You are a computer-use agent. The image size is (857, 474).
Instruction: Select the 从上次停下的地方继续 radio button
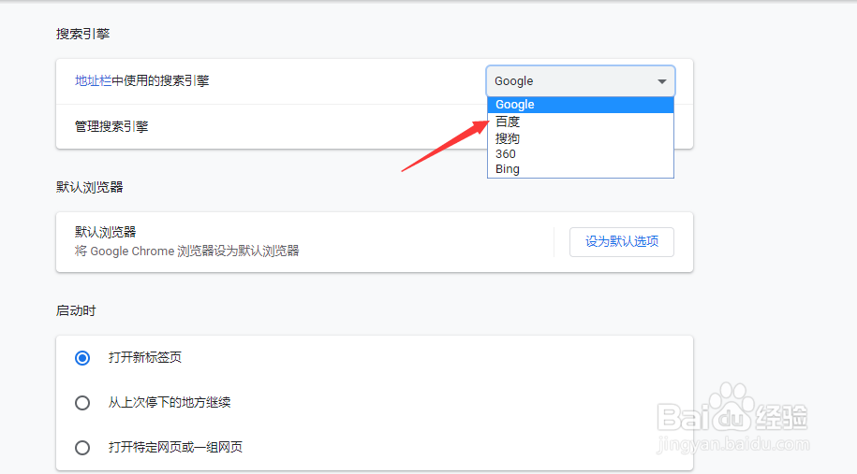82,403
